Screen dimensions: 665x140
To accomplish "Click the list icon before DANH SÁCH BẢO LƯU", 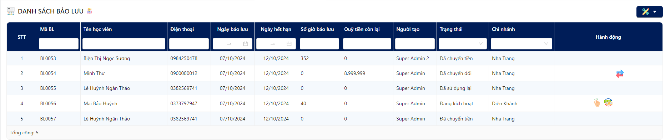I will 11,11.
